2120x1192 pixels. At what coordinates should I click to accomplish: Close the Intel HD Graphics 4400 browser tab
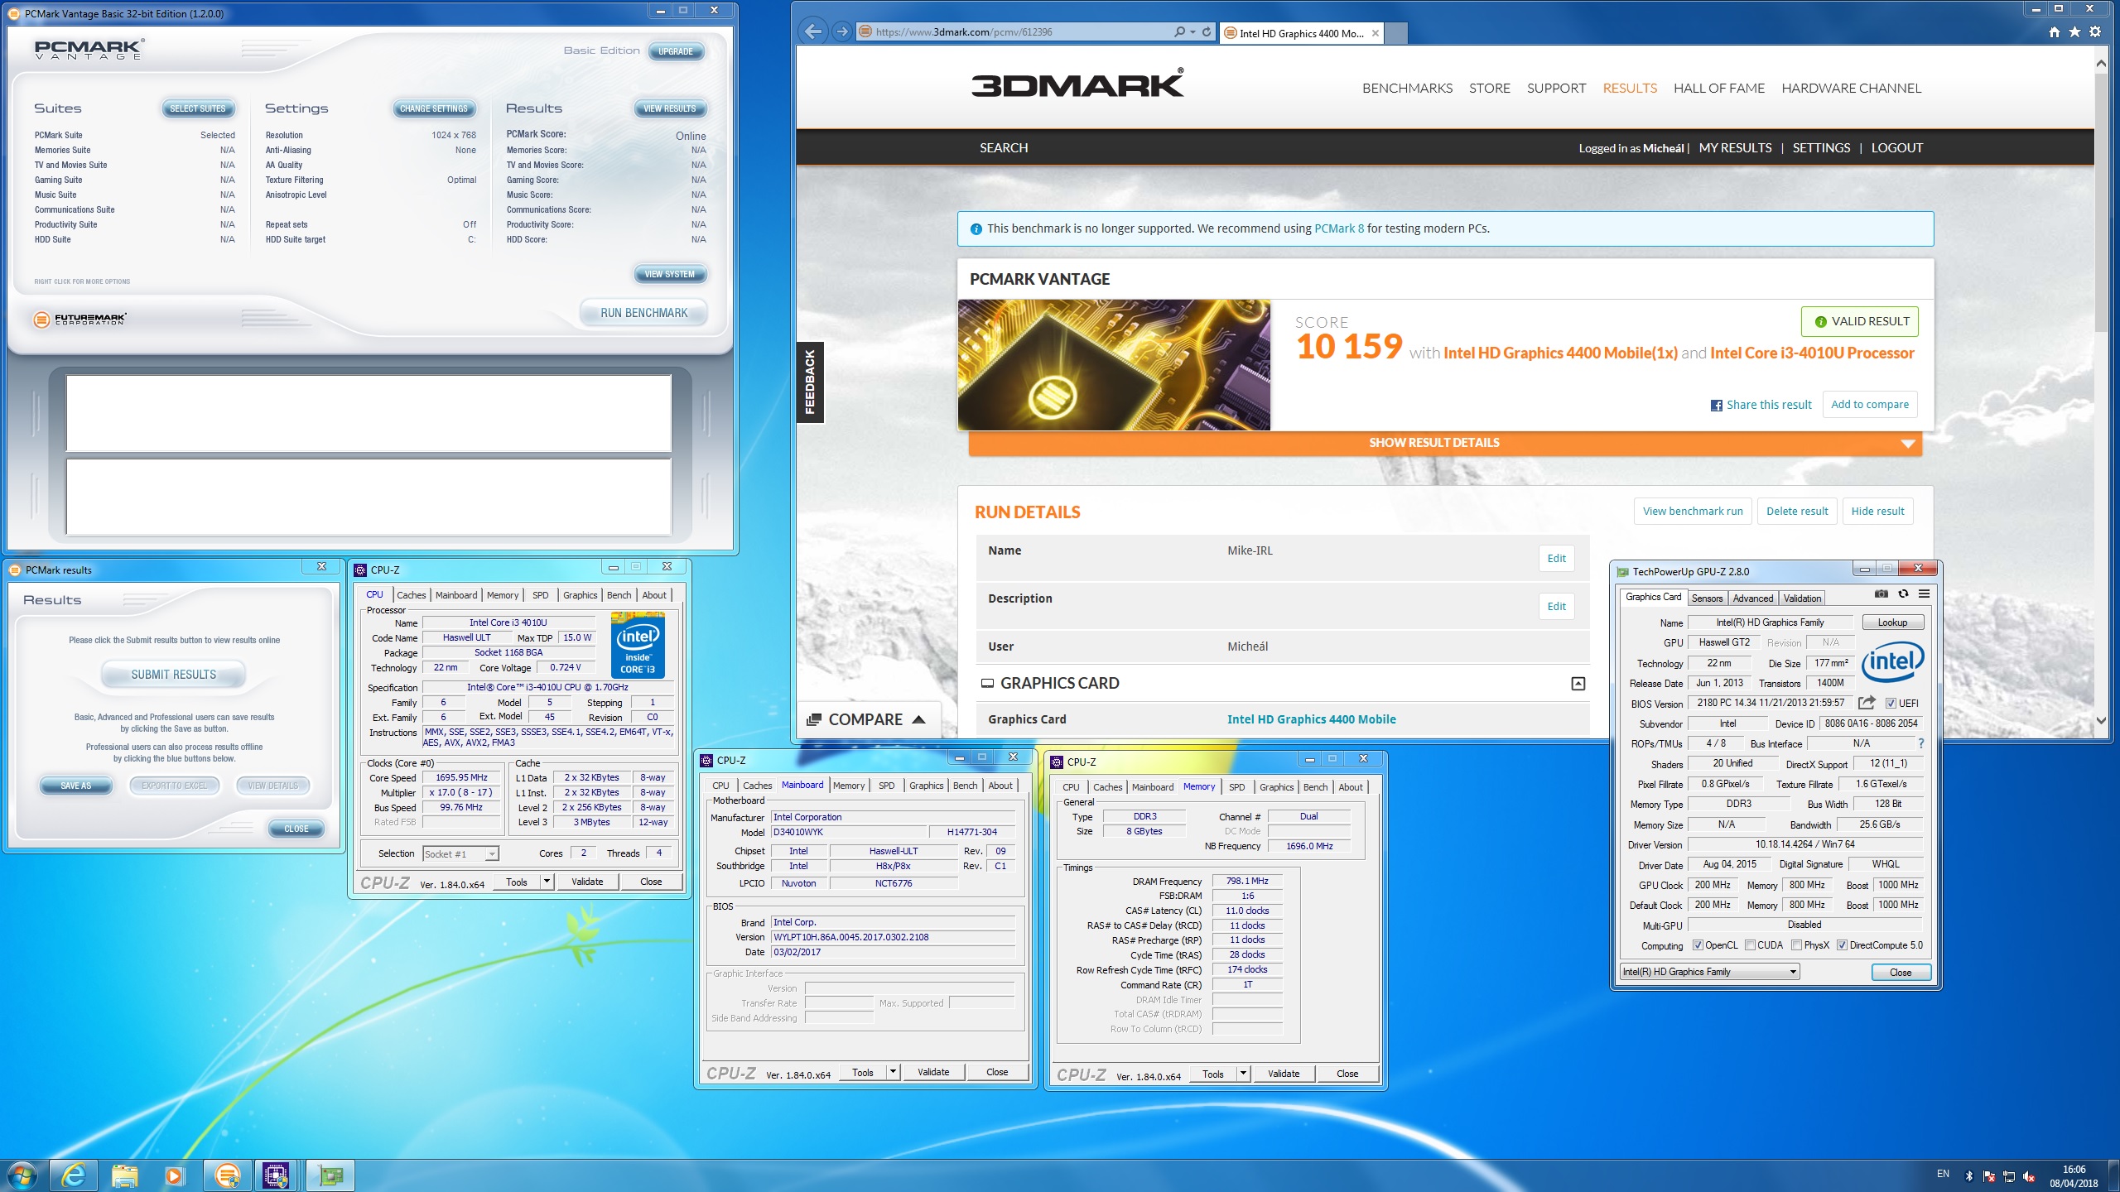pos(1376,33)
